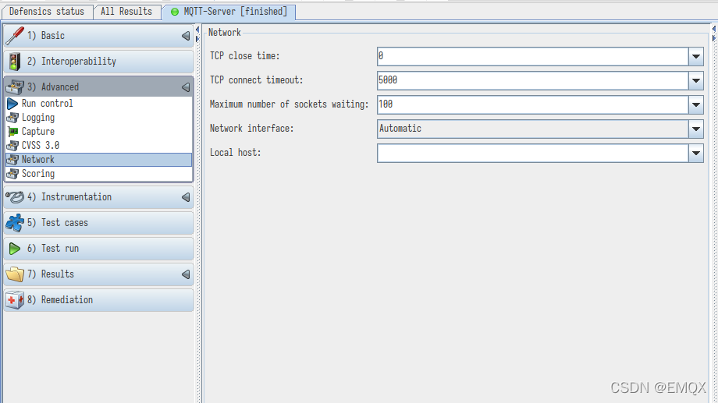Select Scoring in the Advanced list

38,174
